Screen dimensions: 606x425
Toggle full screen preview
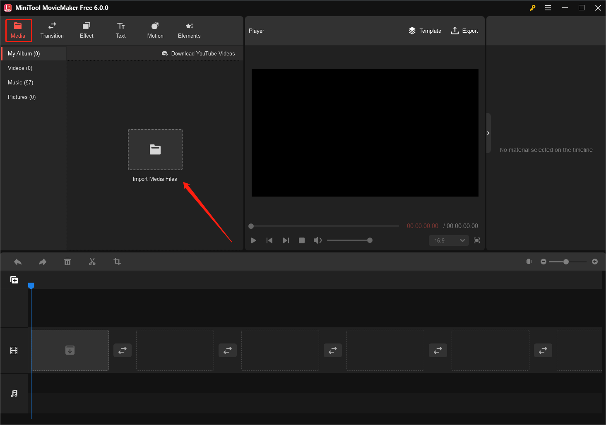pyautogui.click(x=477, y=240)
